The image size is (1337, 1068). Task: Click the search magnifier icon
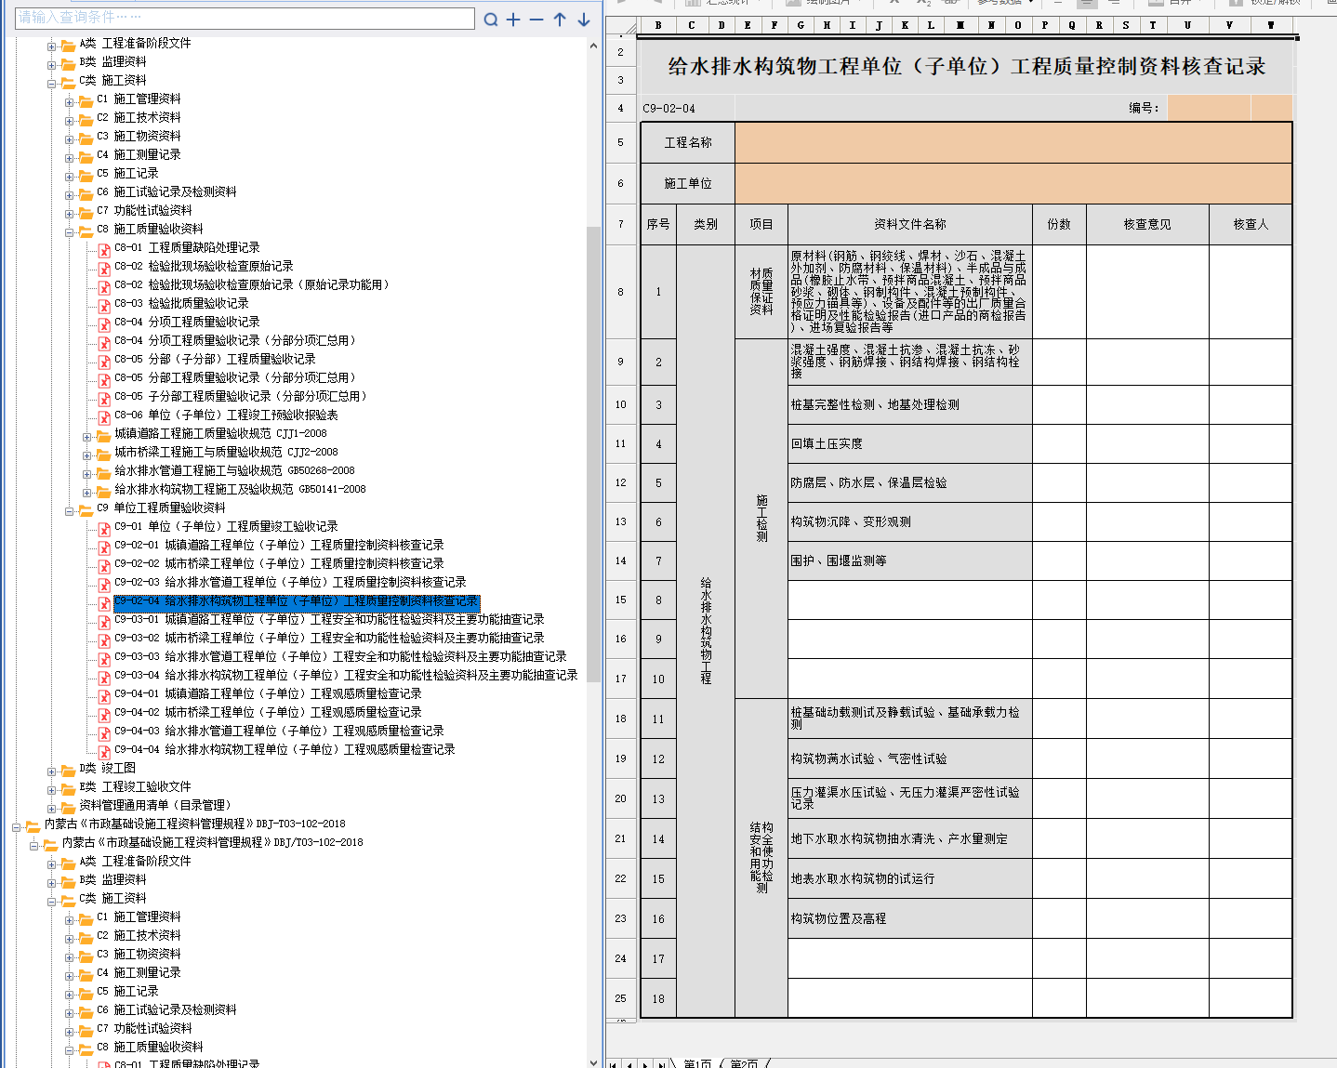[491, 20]
